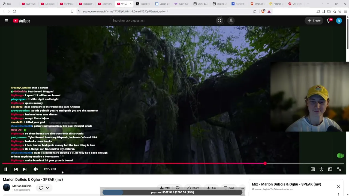Image resolution: width=349 pixels, height=196 pixels.
Task: Save the video to a playlist
Action: pos(229,188)
